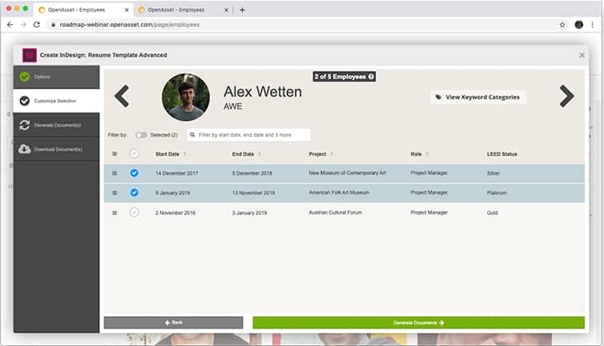
Task: Sort by End Date column arrow
Action: (259, 154)
